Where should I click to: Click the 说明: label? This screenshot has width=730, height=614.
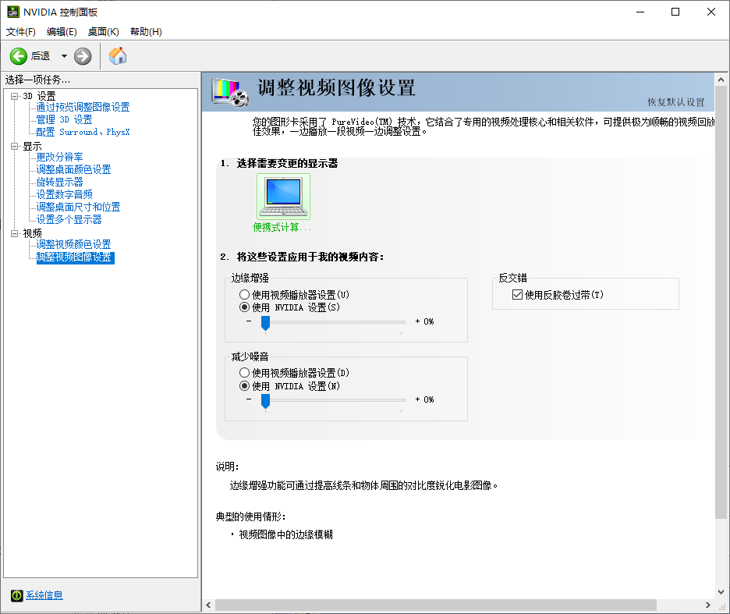coord(227,467)
